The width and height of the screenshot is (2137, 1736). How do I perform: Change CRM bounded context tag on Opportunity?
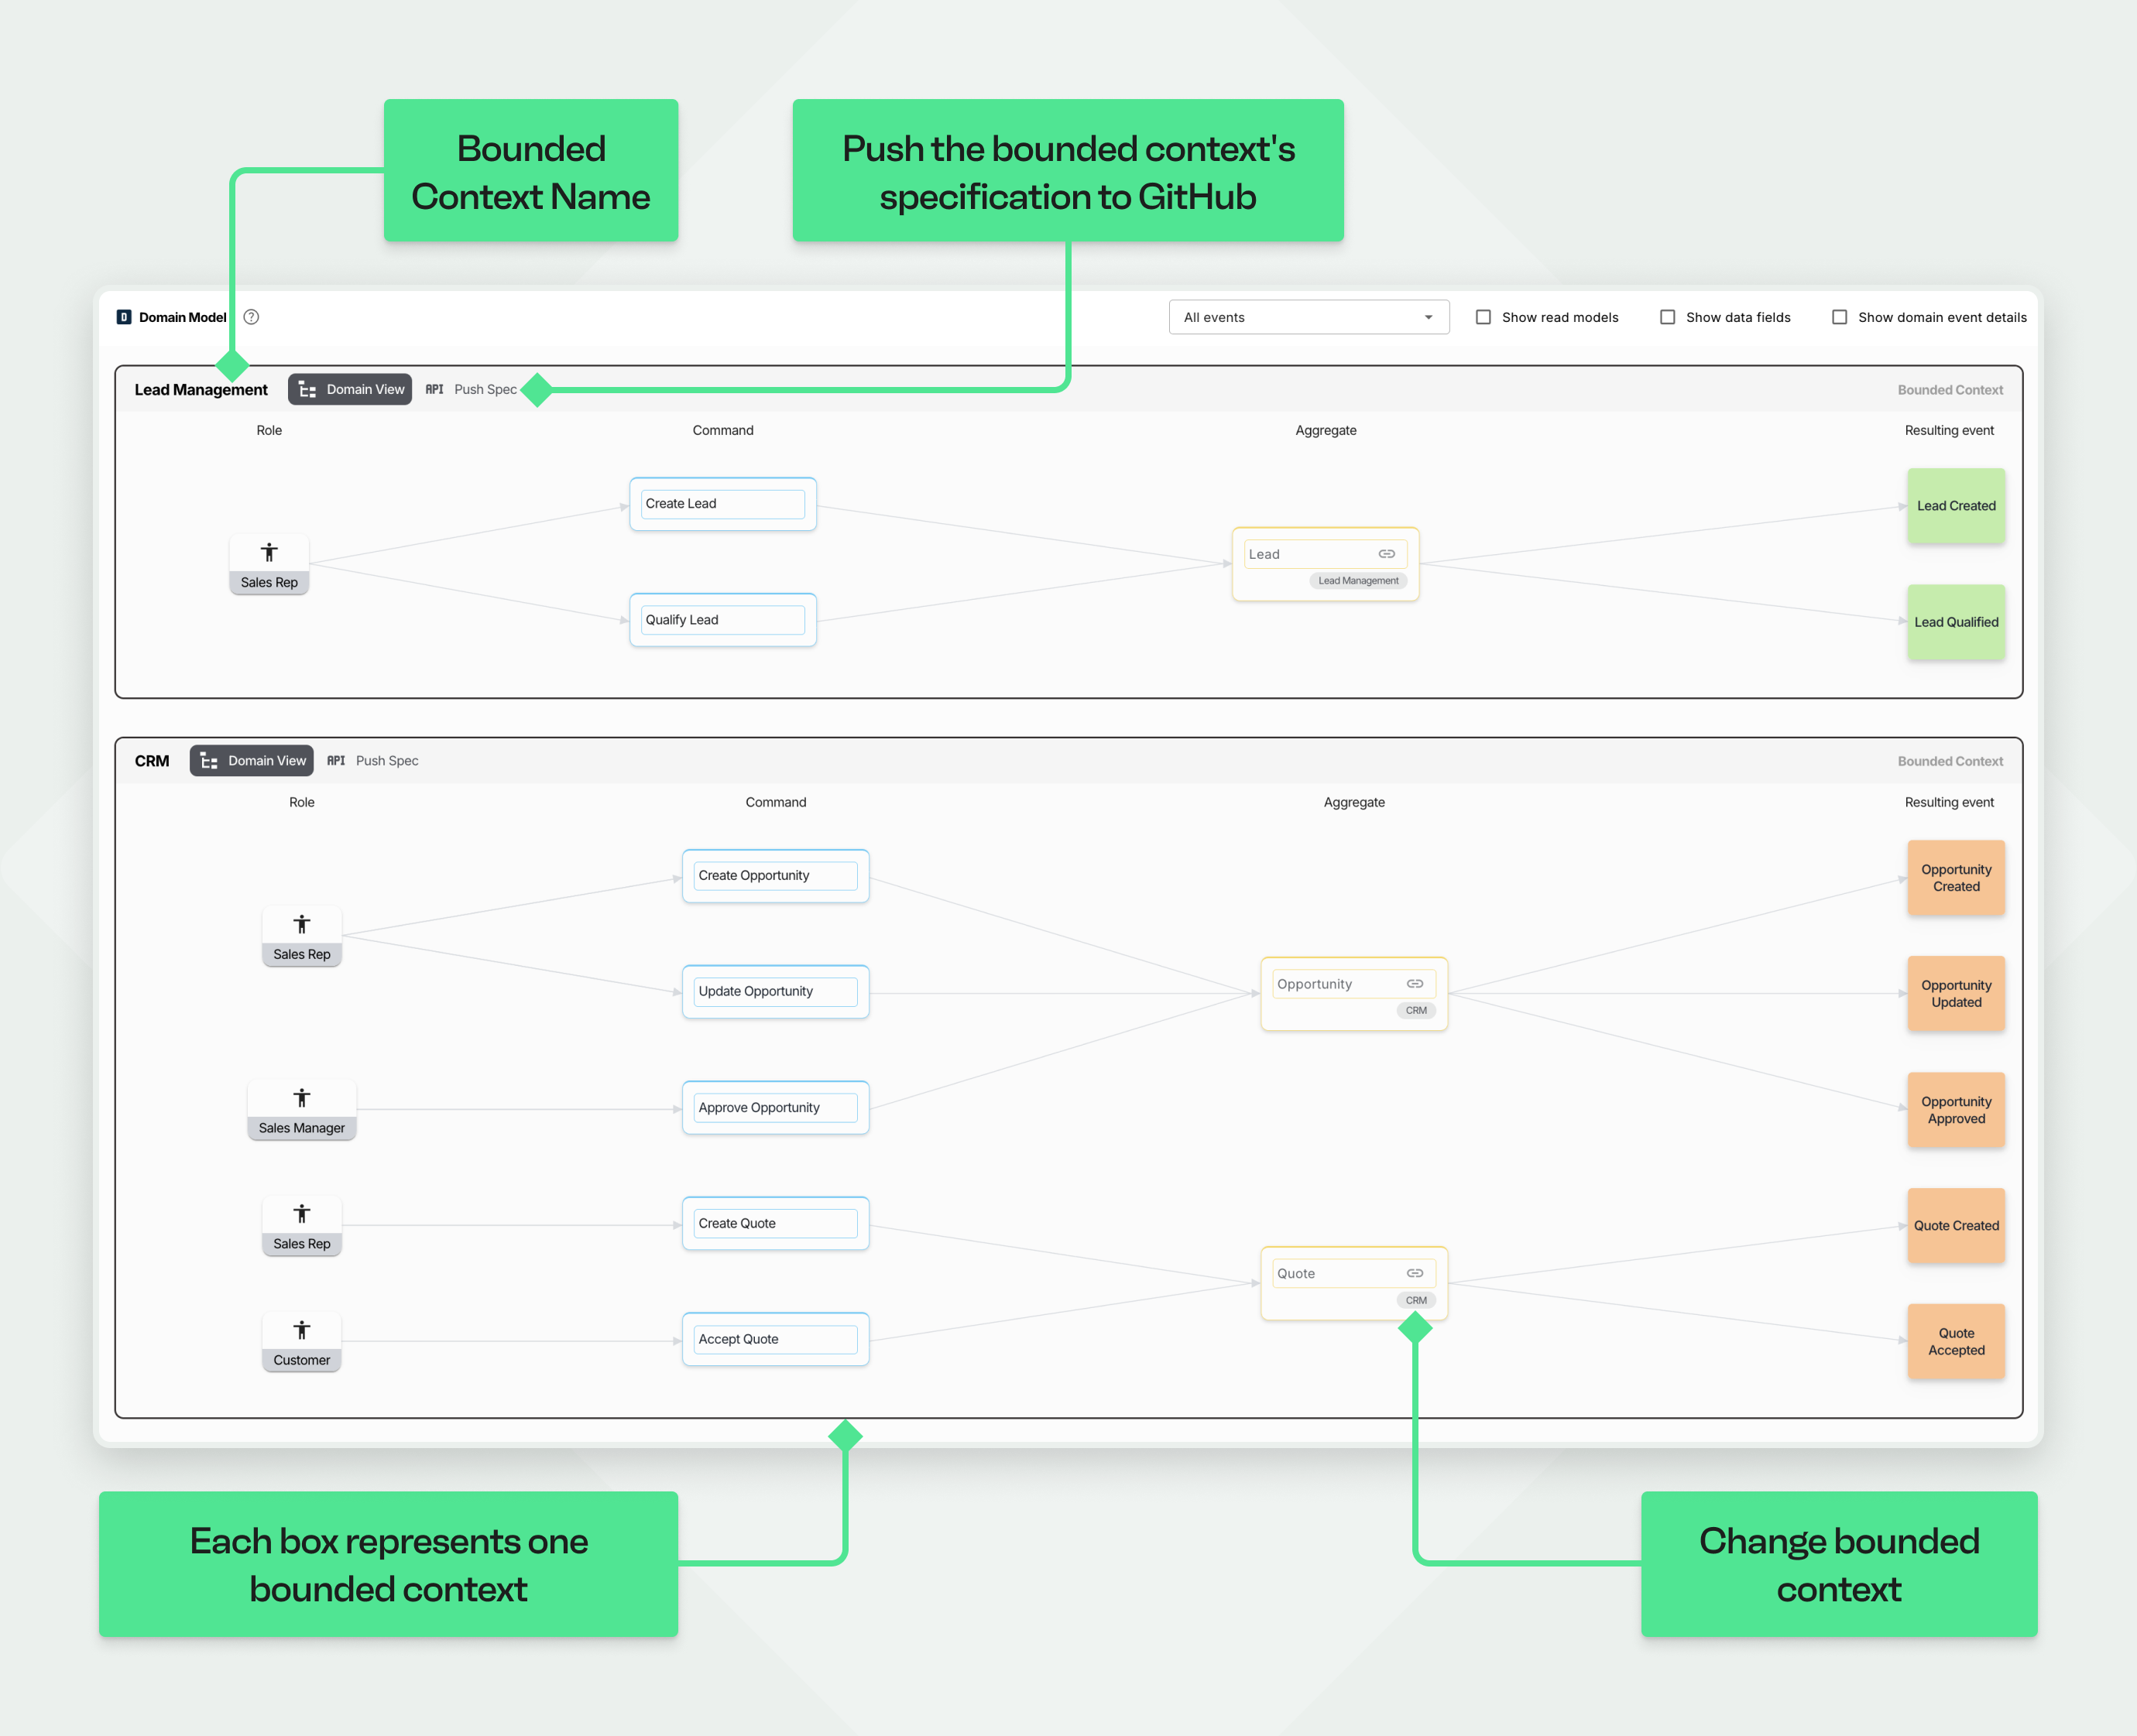point(1415,1011)
